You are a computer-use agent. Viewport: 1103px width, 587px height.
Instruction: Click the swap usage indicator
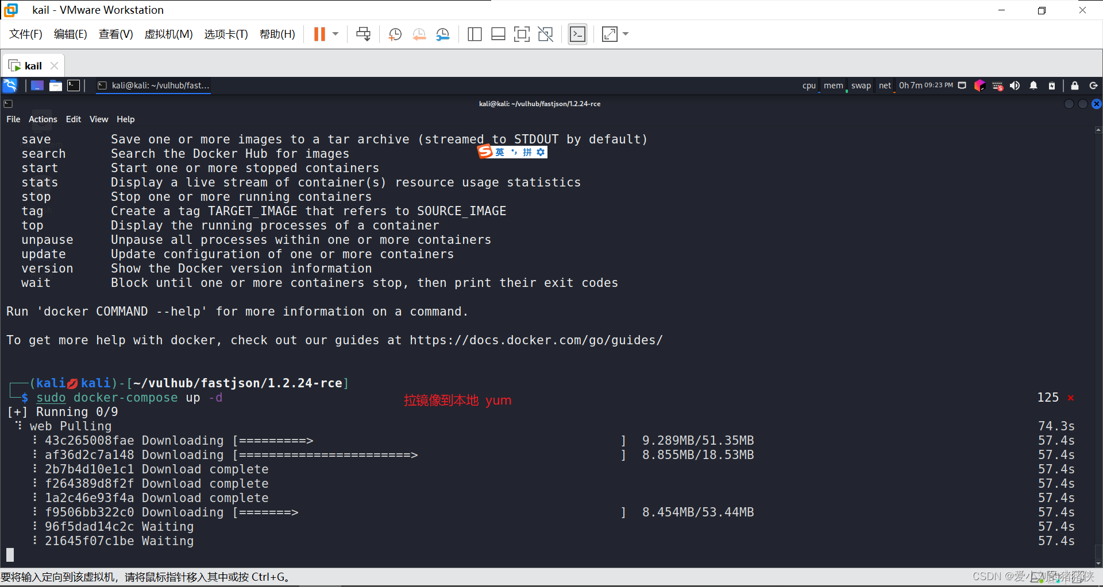point(861,85)
